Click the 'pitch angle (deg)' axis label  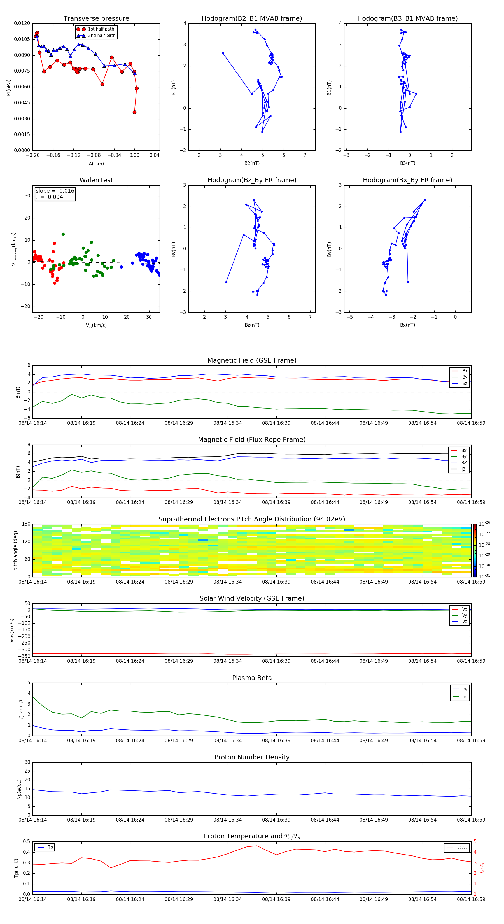pyautogui.click(x=15, y=550)
